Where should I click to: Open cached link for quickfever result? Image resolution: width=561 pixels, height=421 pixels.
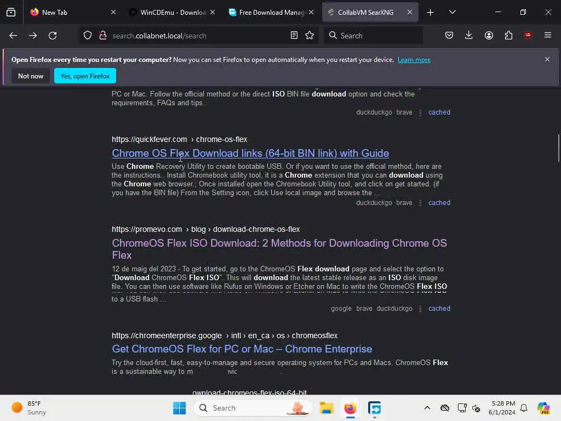(x=439, y=203)
